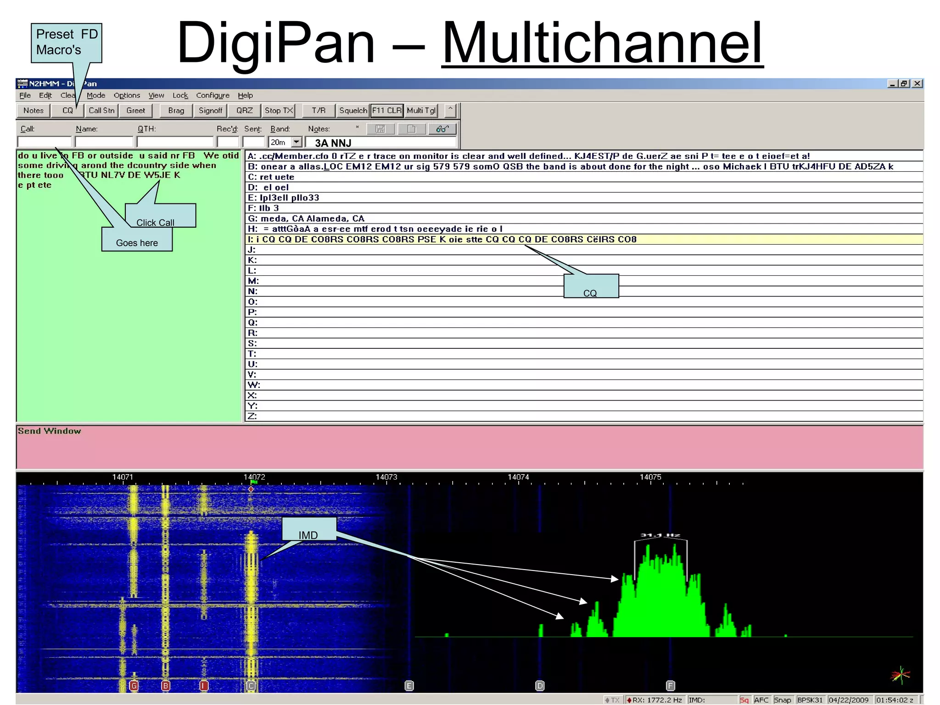This screenshot has width=940, height=705.
Task: Toggle Snap in the status bar
Action: pyautogui.click(x=783, y=700)
